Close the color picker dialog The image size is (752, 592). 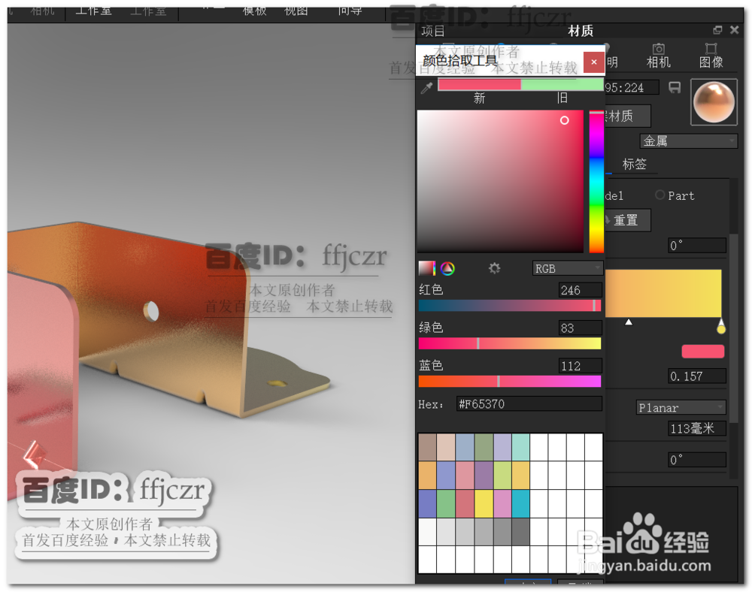(594, 62)
